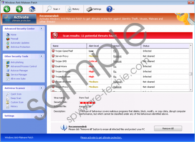Sort by the Name column header

point(69,46)
